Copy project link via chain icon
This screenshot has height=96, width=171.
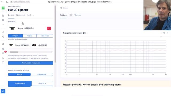point(3,32)
